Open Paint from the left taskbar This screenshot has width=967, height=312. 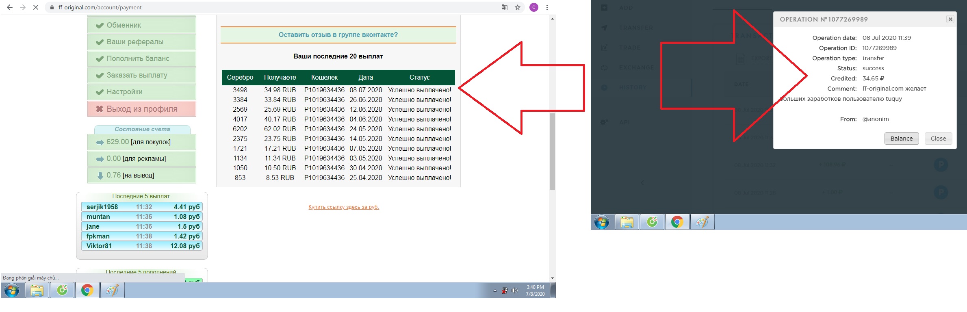pyautogui.click(x=112, y=290)
